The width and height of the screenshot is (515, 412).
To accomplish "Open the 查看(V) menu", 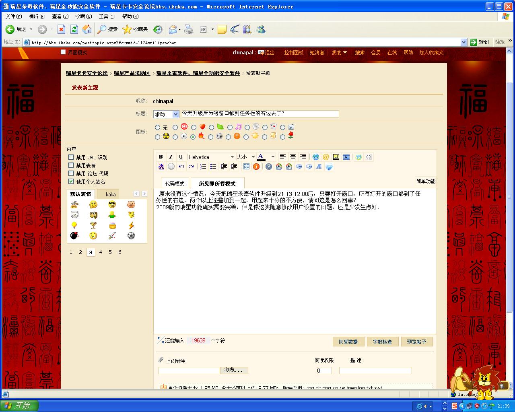I will tap(60, 16).
